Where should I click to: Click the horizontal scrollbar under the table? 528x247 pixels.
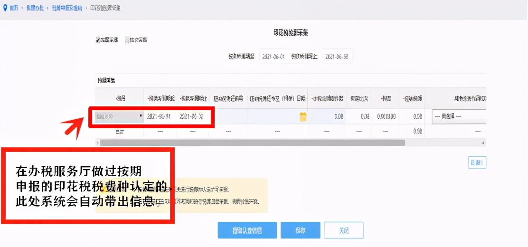tap(253, 143)
